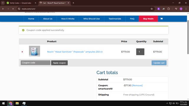The image size is (189, 106).
Task: Remove Nozin Popswab item with red X
Action: point(22,52)
